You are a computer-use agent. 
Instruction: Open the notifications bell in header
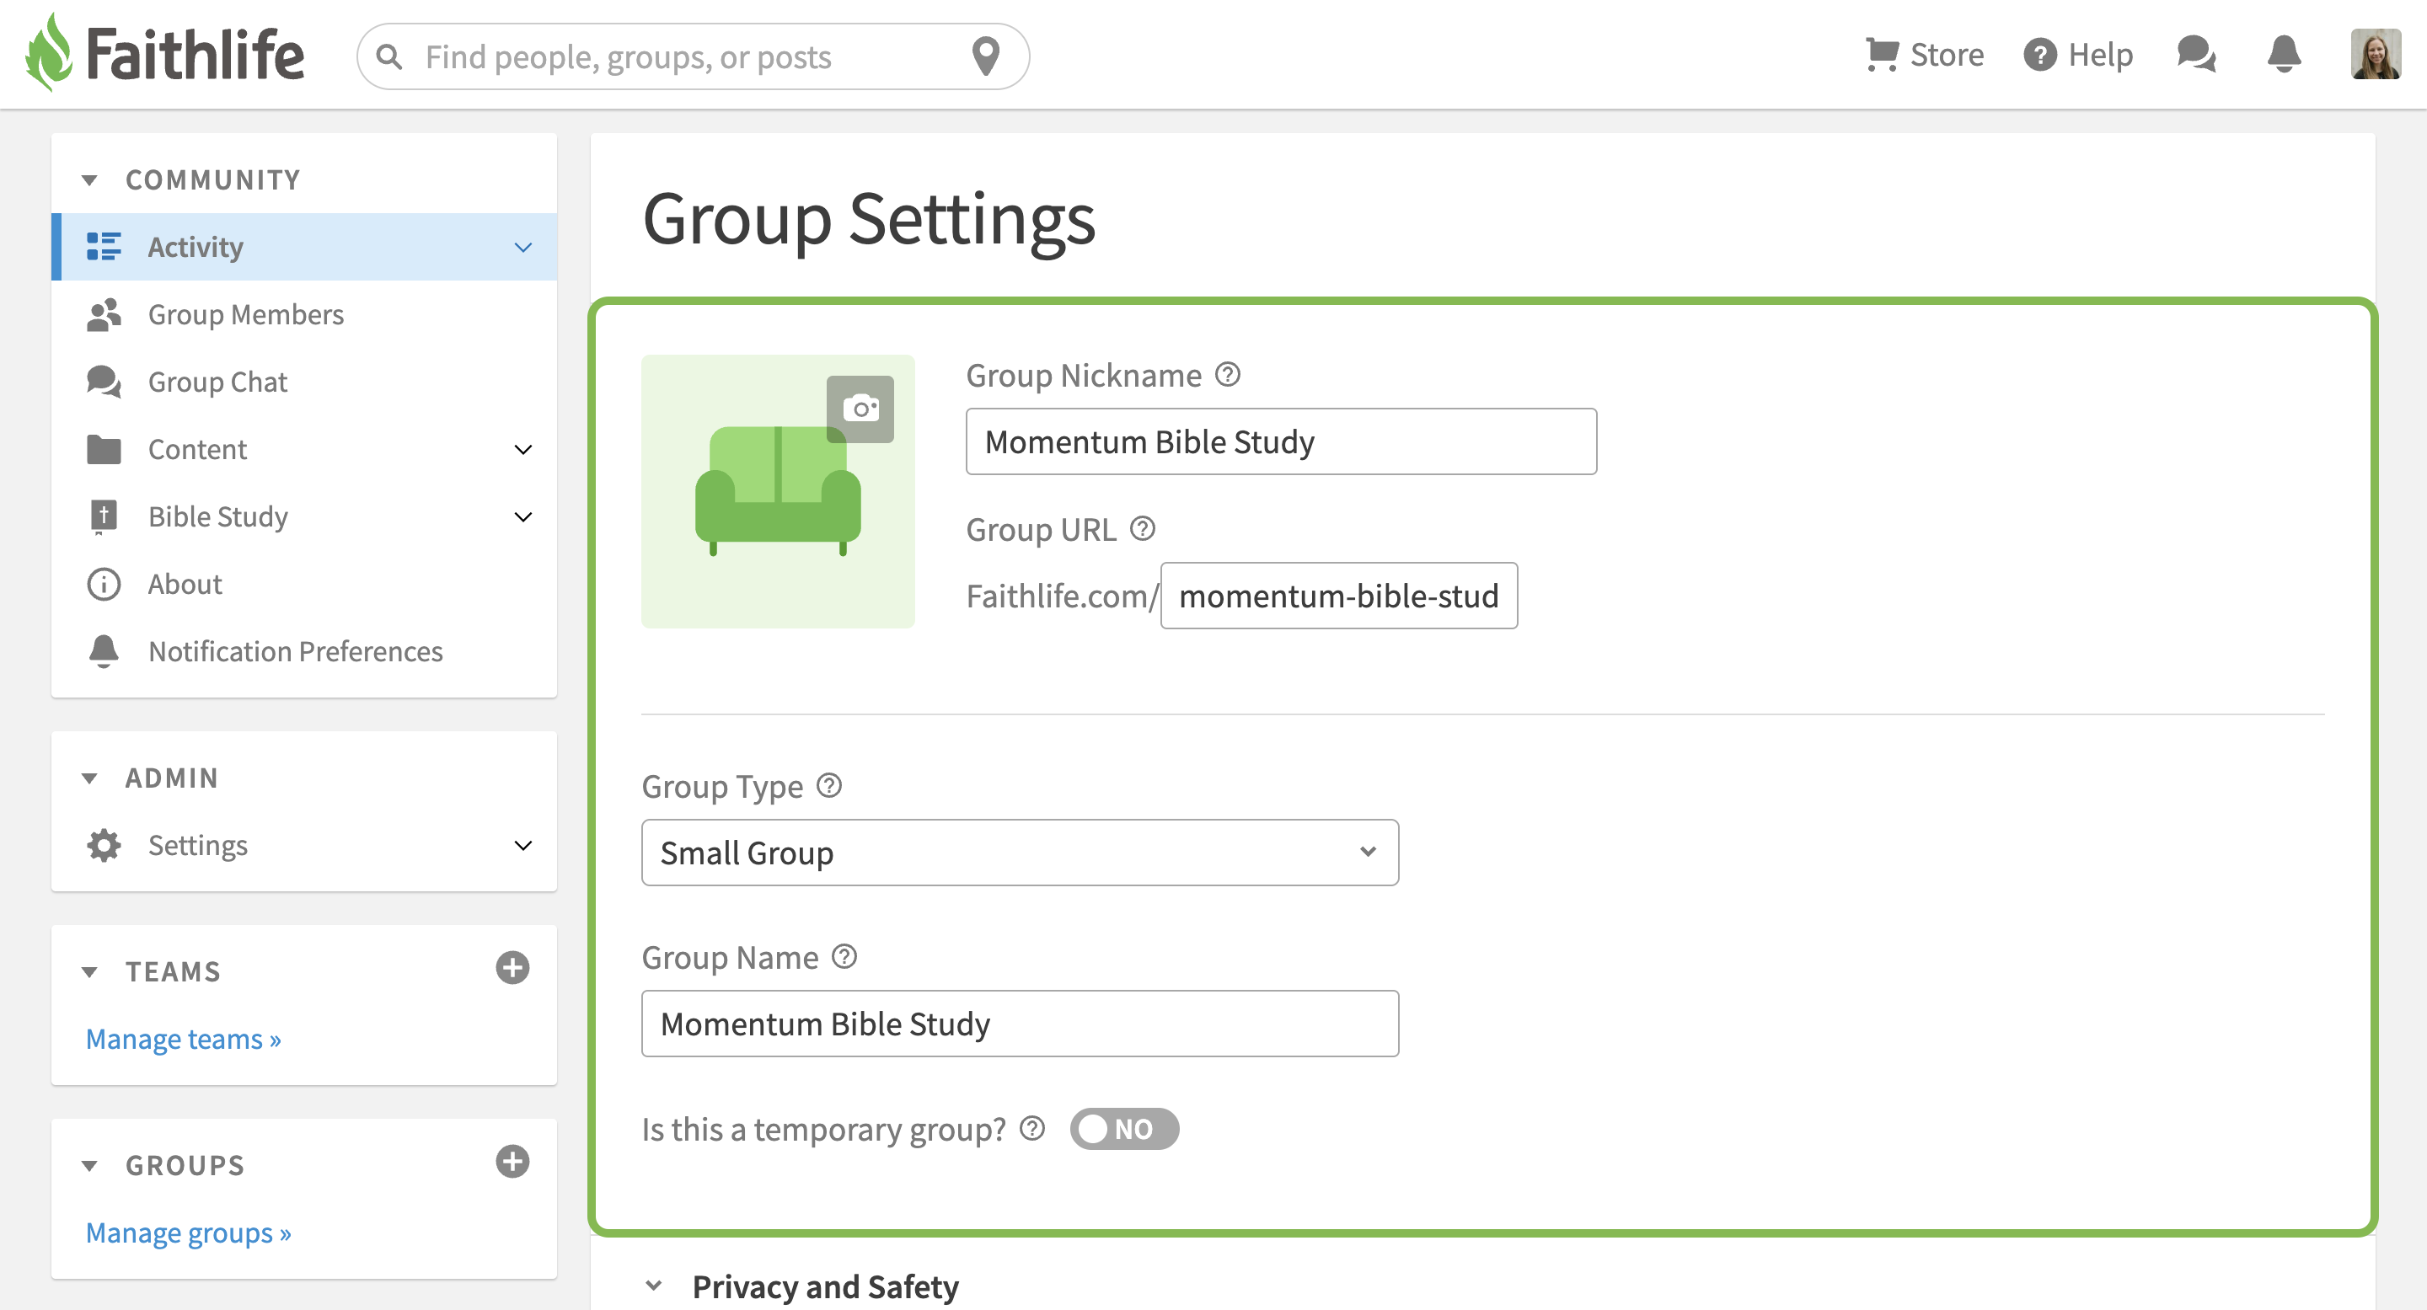tap(2284, 55)
